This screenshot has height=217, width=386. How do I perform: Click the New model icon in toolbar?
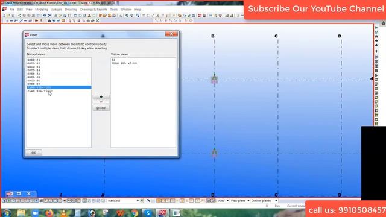click(x=4, y=16)
